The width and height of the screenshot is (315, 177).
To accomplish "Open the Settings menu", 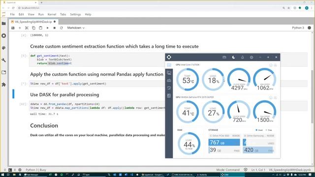I will 75,14.
